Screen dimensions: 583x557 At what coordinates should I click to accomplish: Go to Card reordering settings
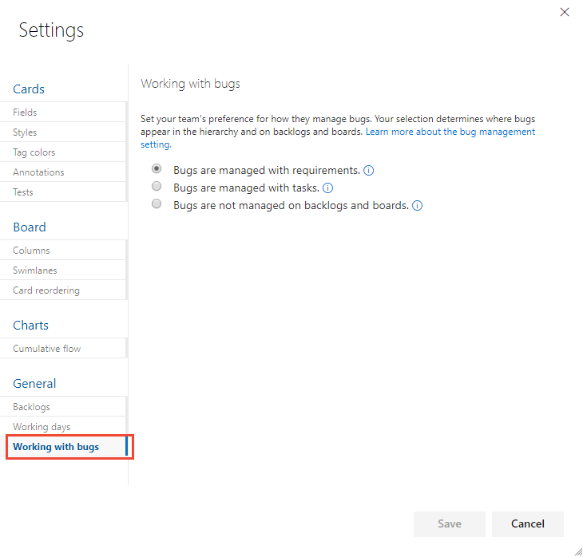tap(46, 290)
